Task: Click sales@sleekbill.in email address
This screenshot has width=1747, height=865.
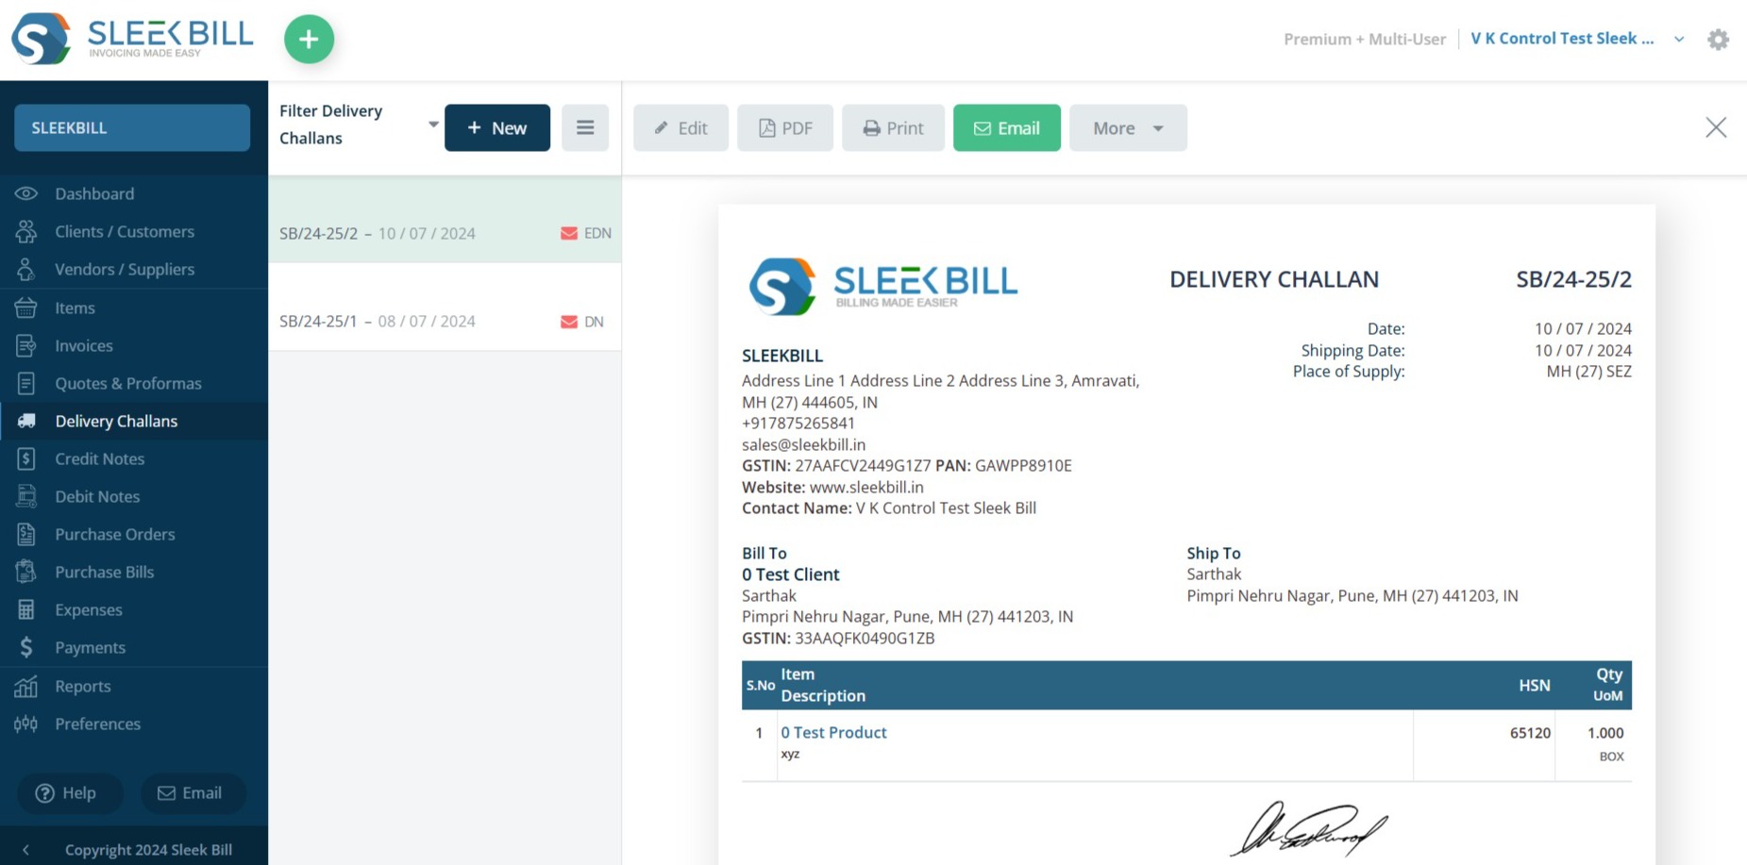Action: click(803, 444)
